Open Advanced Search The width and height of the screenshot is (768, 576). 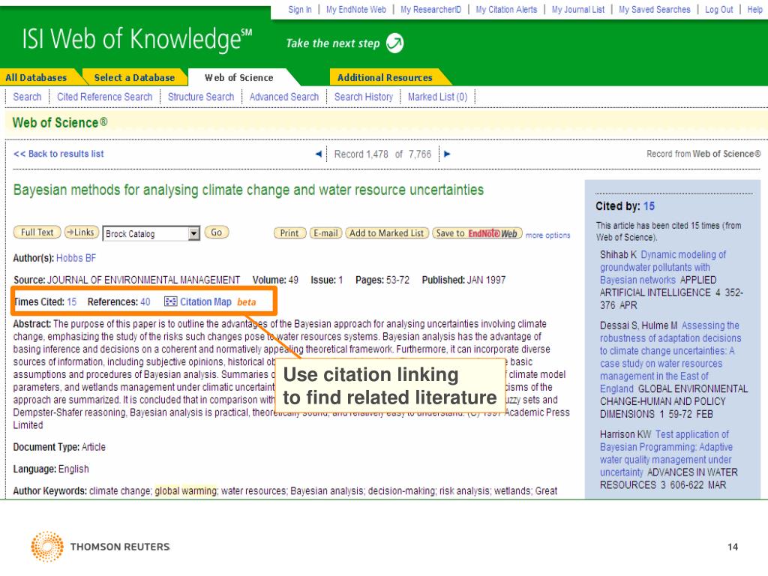(x=284, y=97)
